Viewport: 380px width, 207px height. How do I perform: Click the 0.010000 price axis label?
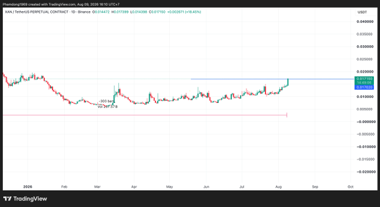point(365,97)
